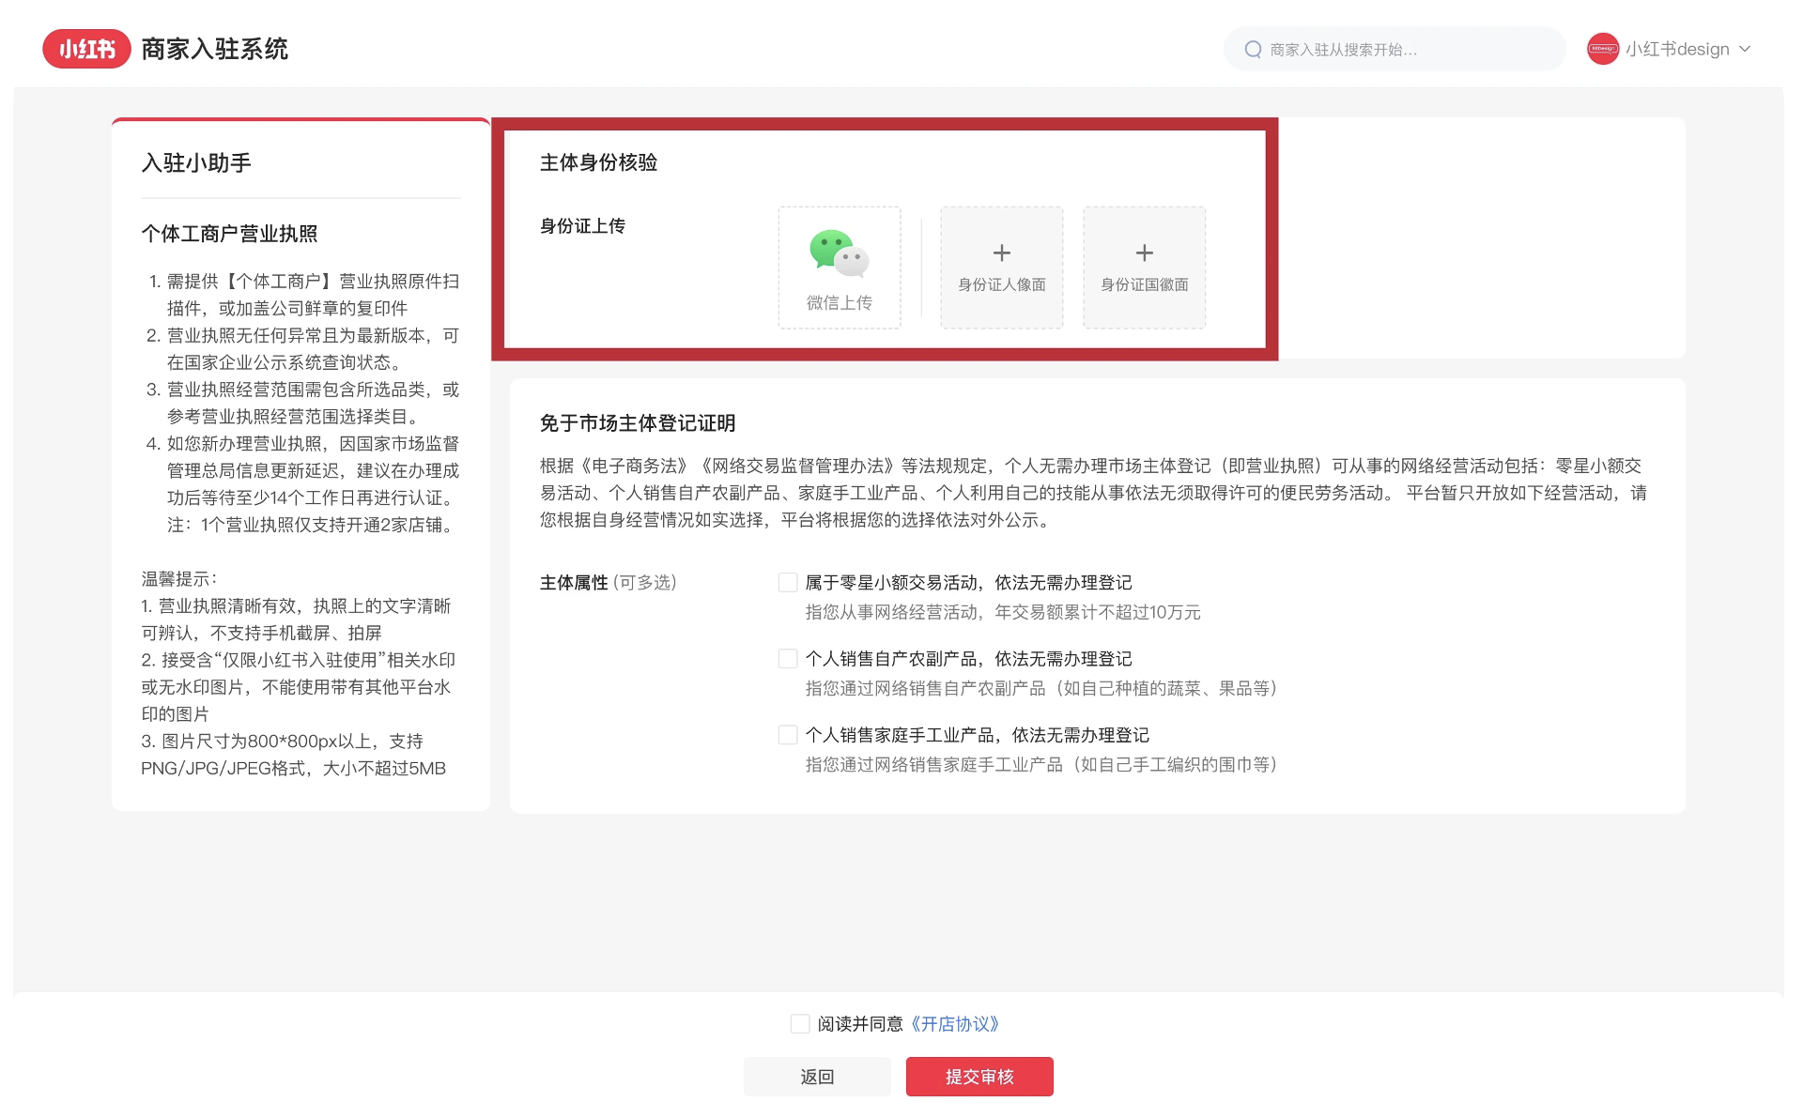This screenshot has width=1803, height=1117.
Task: Check 个人销售自产农副产品 option
Action: [788, 659]
